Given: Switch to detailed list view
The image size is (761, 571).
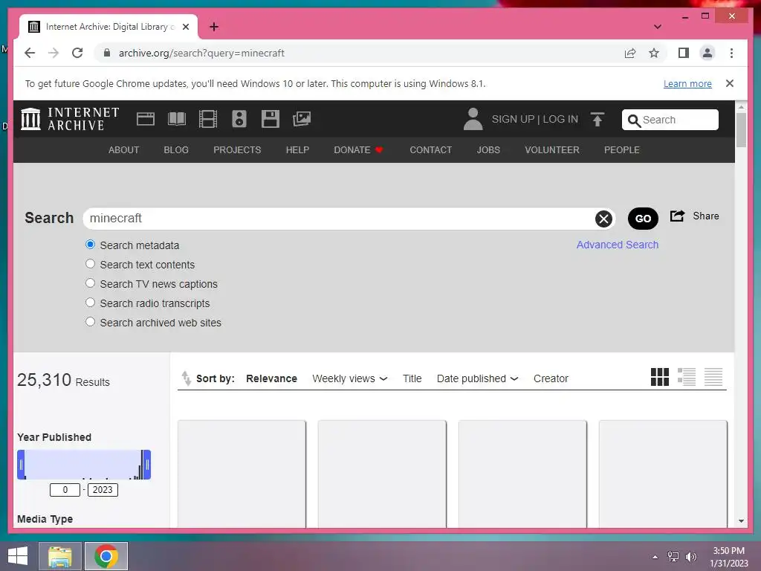Looking at the screenshot, I should click(686, 377).
